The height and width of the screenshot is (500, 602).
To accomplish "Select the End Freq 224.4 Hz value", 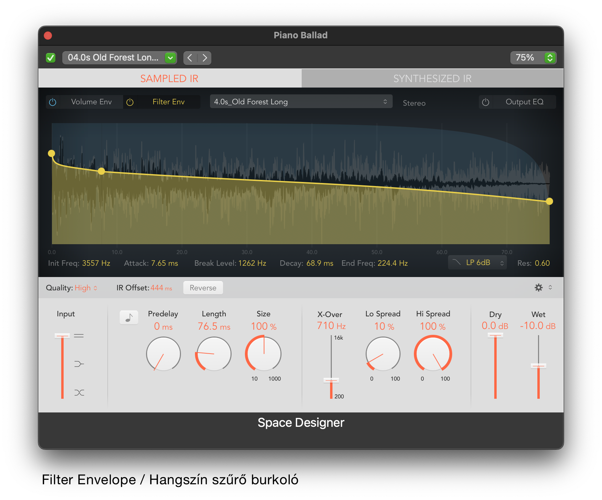I will coord(393,263).
